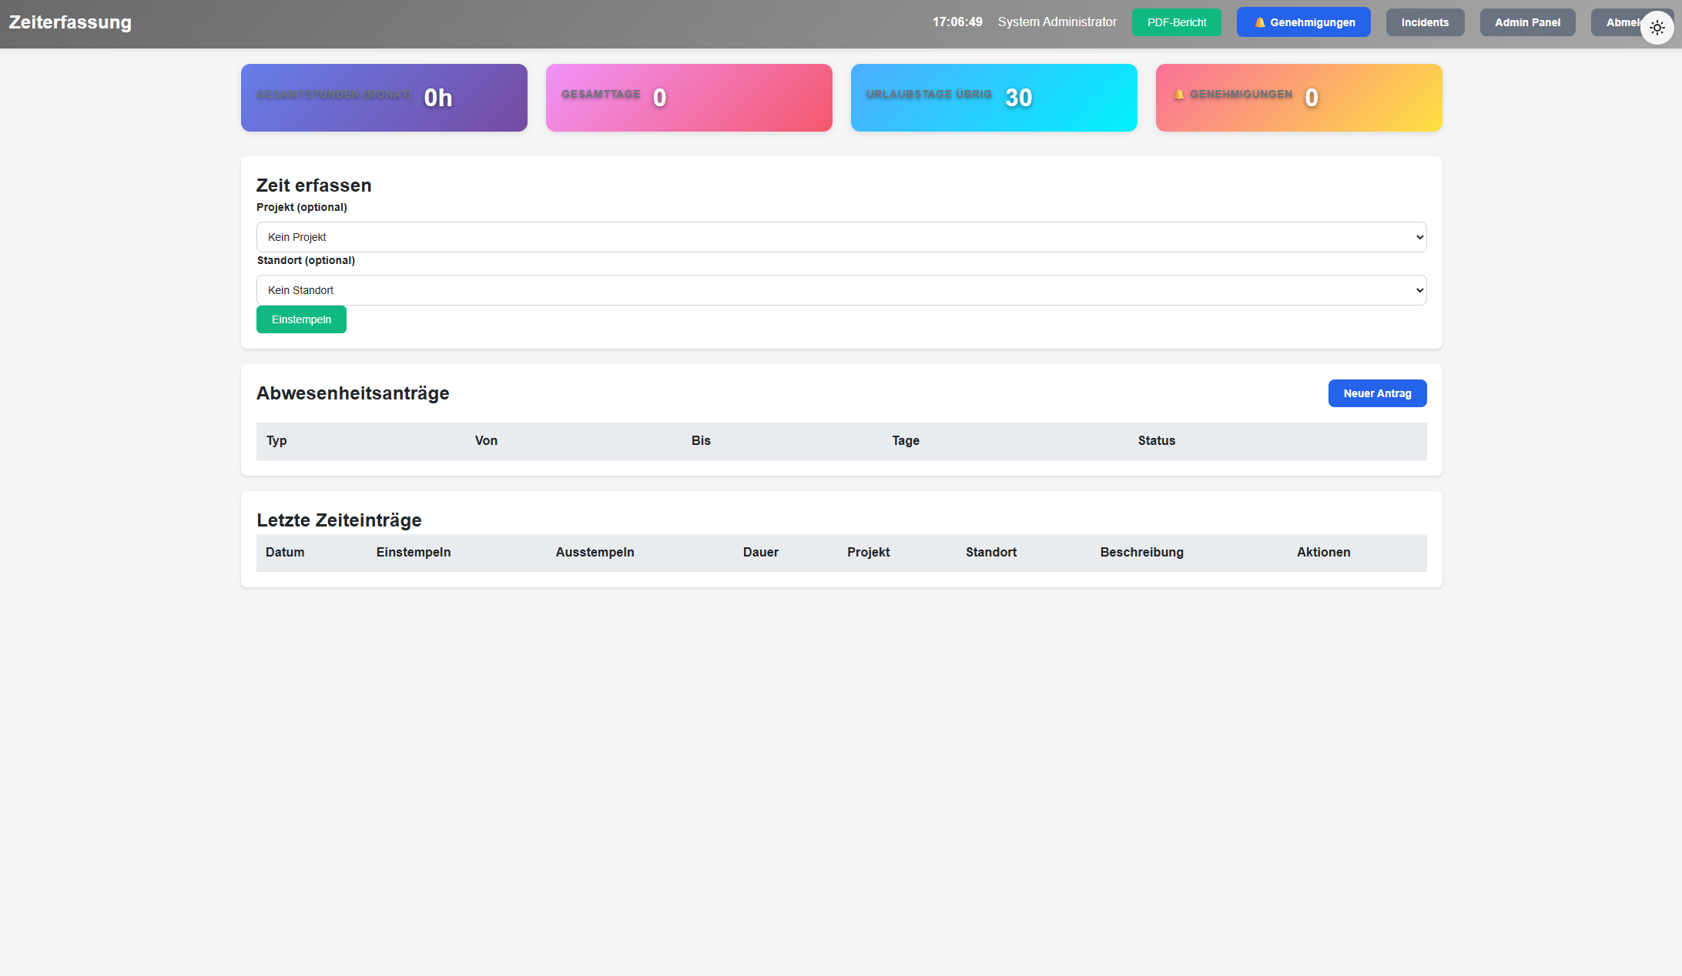This screenshot has height=976, width=1682.
Task: Click the Dauer column header
Action: (x=760, y=553)
